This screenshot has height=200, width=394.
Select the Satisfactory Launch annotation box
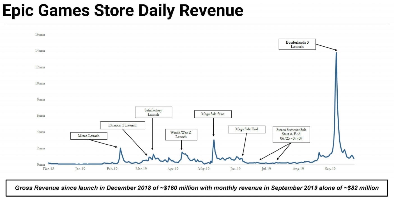153,112
